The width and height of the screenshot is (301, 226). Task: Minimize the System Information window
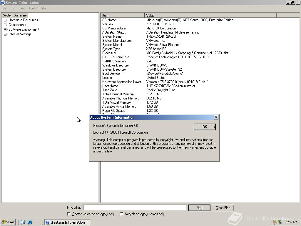(287, 2)
